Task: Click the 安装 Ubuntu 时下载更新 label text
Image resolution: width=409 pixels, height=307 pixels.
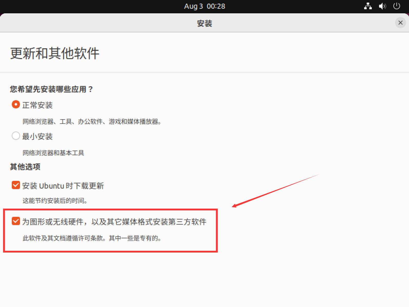Action: pyautogui.click(x=63, y=186)
